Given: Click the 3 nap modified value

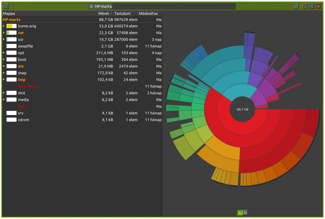Looking at the screenshot, I should tap(157, 40).
